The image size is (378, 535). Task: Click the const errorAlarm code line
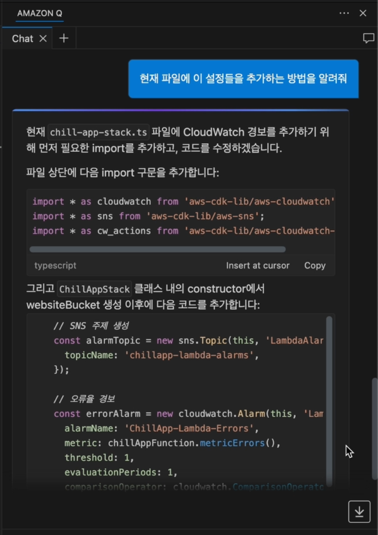coord(188,414)
